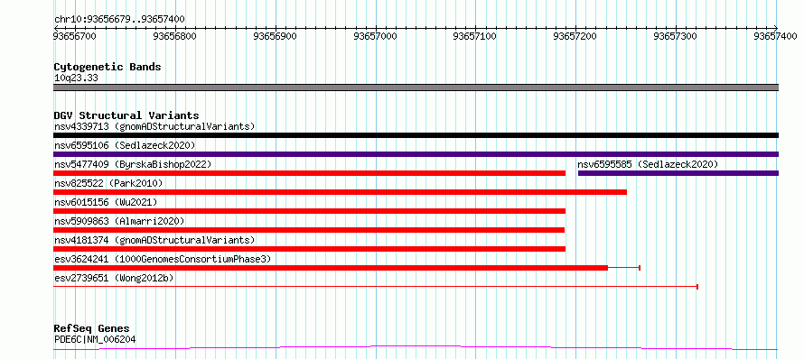Click the purple nsv6595106 variant bar

[416, 154]
